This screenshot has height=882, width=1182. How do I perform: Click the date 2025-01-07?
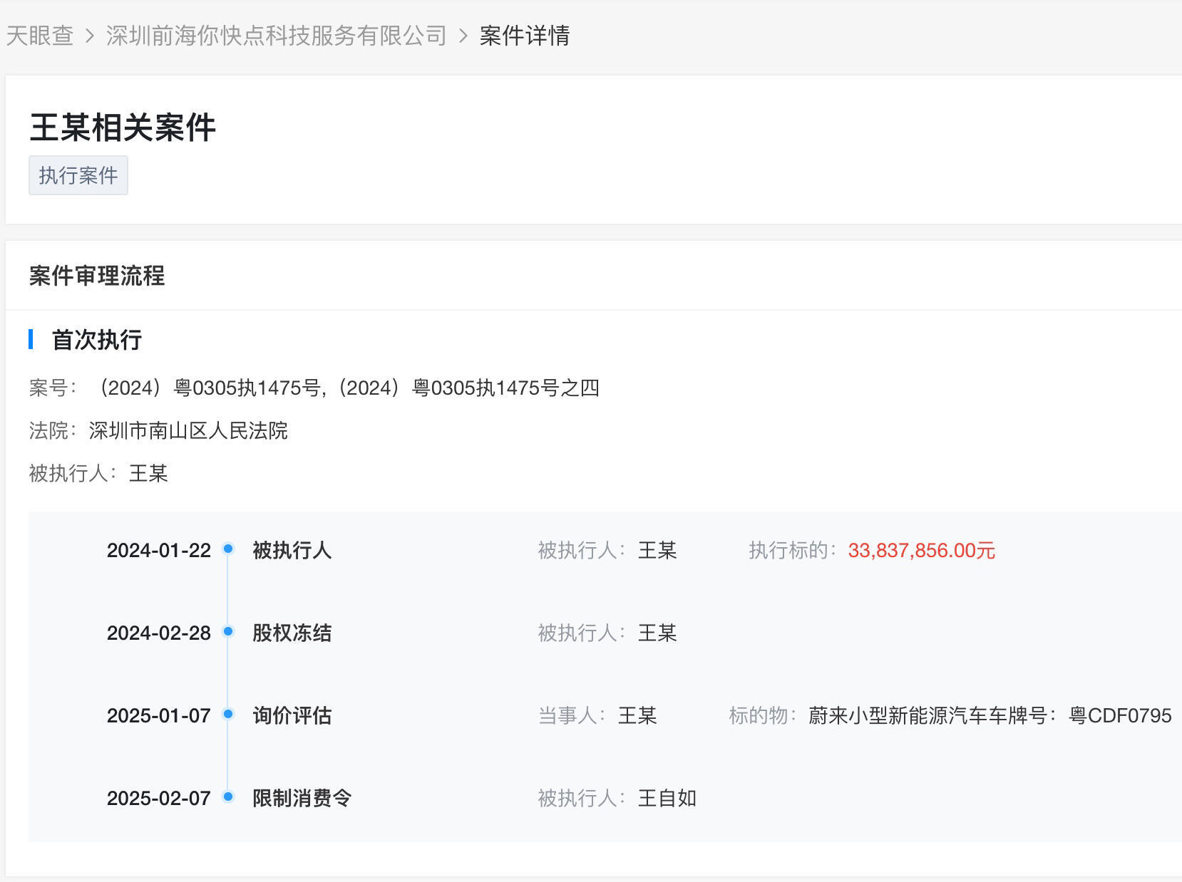159,715
